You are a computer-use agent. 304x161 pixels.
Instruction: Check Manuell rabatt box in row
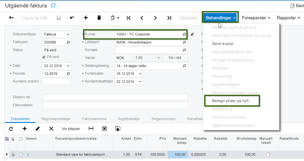coord(268,155)
